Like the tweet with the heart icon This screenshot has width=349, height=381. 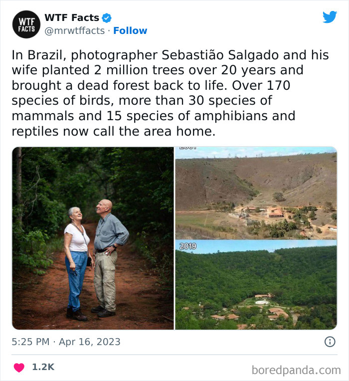[x=19, y=368]
